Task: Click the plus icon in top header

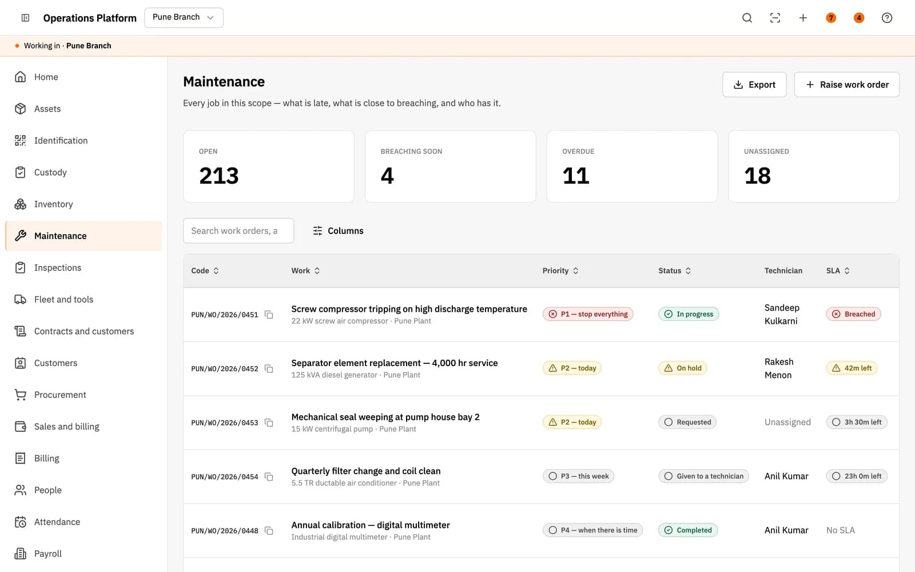Action: [x=803, y=18]
